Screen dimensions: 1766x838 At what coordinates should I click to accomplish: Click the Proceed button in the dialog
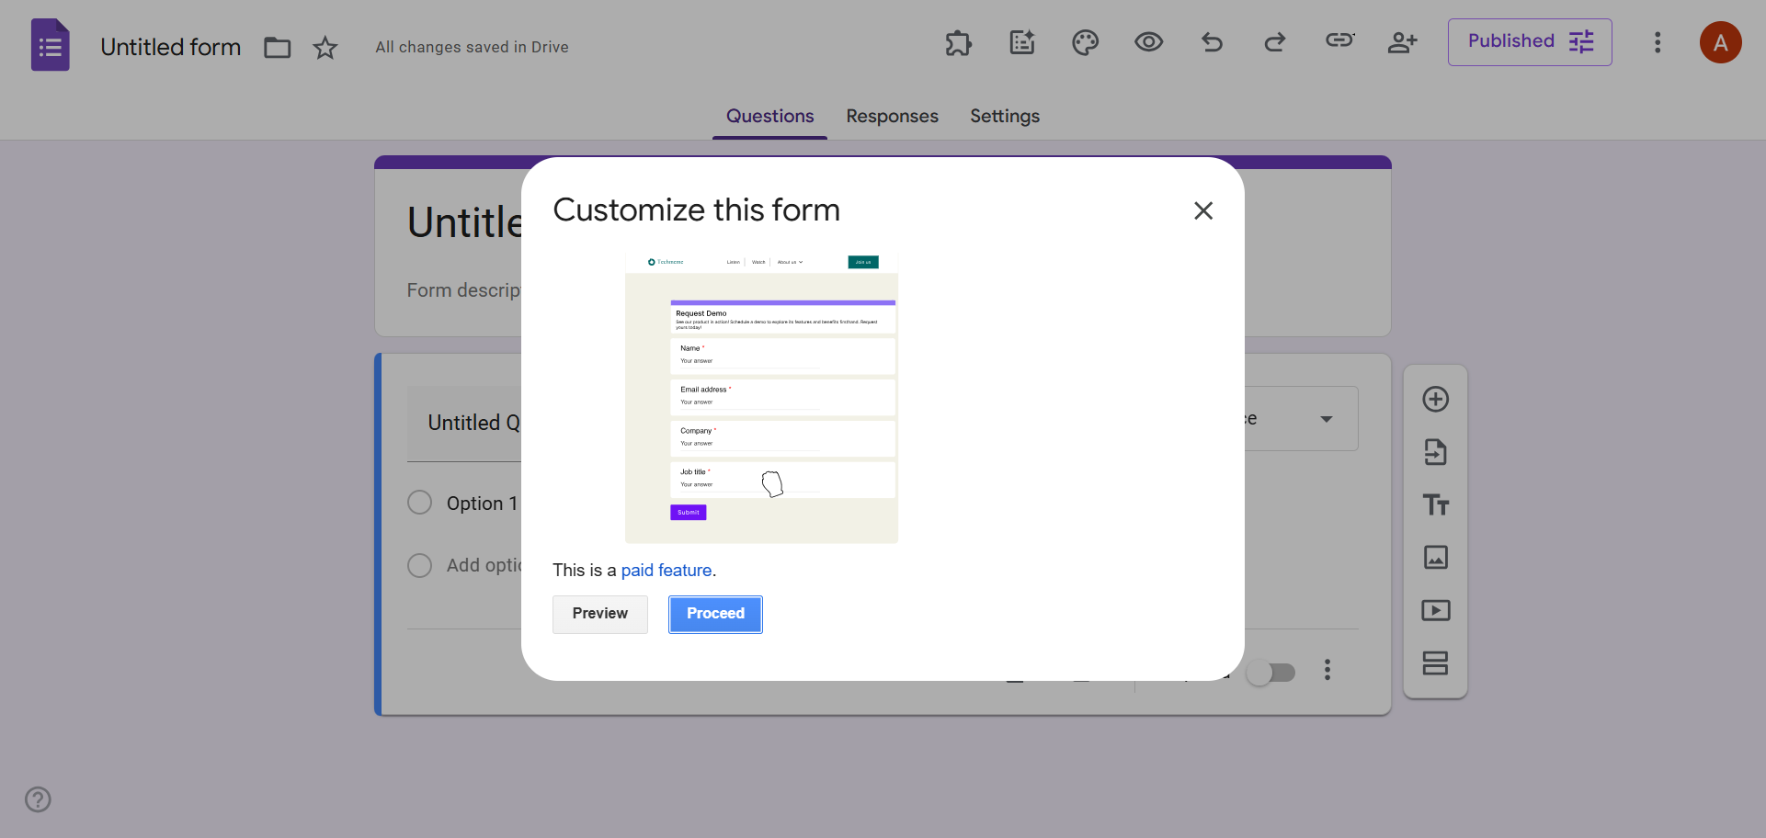[715, 614]
